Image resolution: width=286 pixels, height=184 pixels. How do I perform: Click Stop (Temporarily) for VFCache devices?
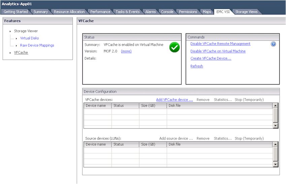(x=249, y=100)
